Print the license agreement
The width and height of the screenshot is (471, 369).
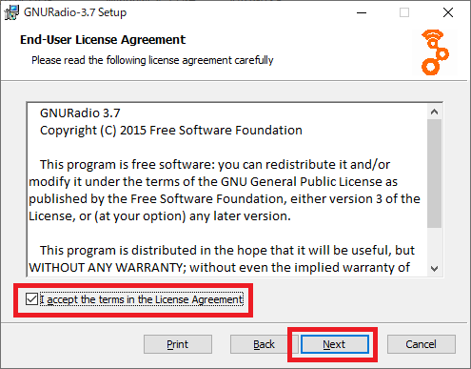click(x=178, y=344)
